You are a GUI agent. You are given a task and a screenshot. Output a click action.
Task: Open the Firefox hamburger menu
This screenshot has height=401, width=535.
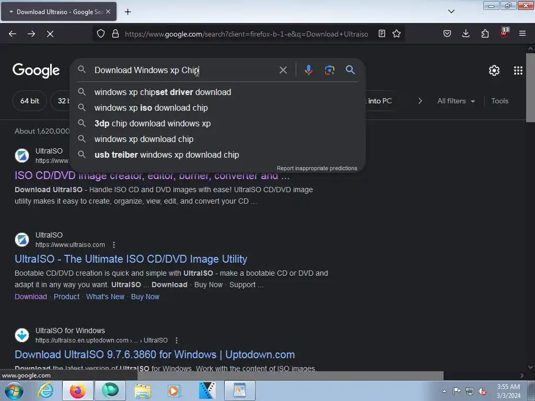(x=522, y=34)
